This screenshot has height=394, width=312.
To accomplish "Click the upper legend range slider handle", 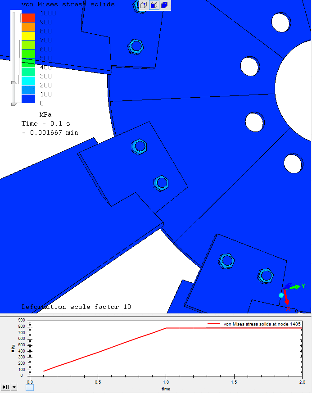I will point(14,82).
